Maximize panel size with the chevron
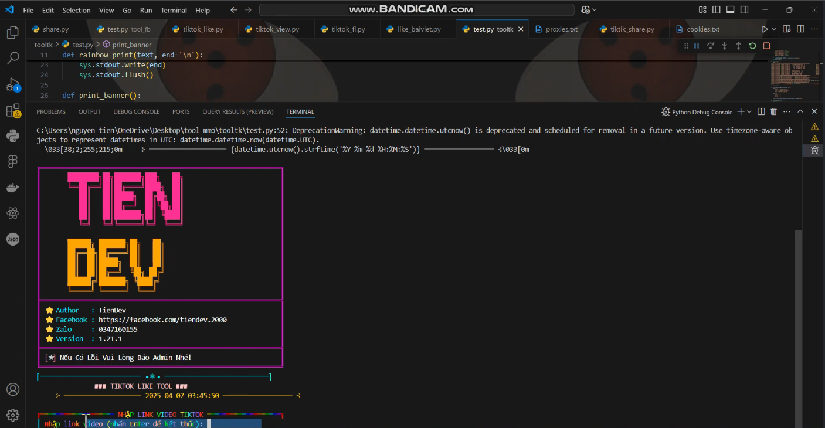This screenshot has height=428, width=825. coord(800,111)
